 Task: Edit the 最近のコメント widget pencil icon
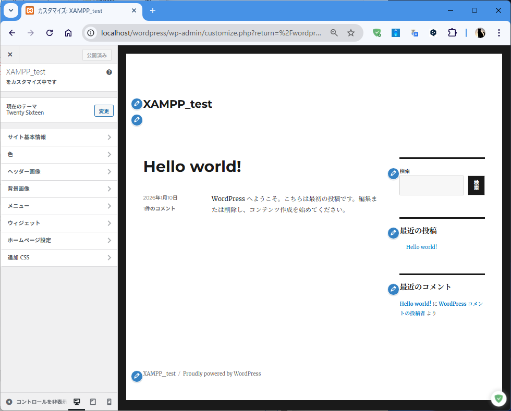tap(394, 290)
